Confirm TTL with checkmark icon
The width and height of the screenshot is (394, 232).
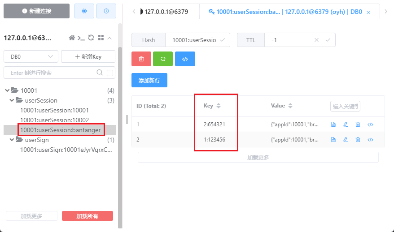328,40
